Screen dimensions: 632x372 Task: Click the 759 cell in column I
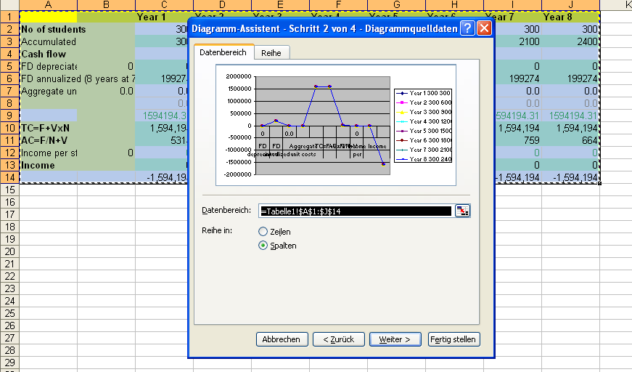pos(518,140)
